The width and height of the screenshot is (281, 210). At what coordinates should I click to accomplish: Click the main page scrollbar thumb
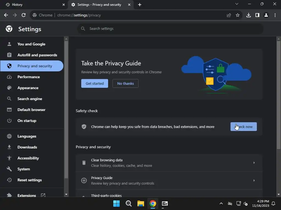click(279, 95)
